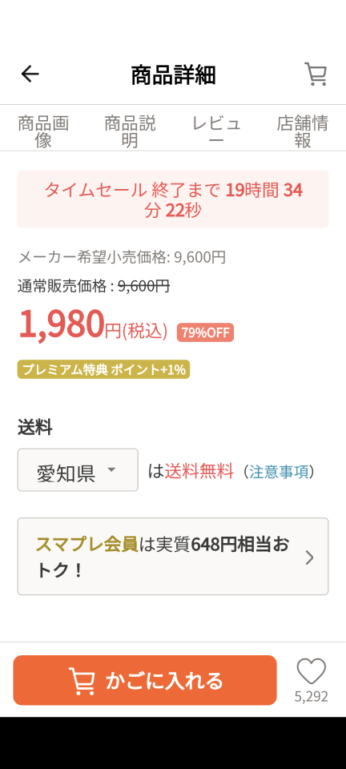Switch to 商品説明 tab
Image resolution: width=346 pixels, height=769 pixels.
tap(130, 131)
